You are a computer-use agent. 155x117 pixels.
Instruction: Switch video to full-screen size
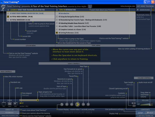4,103
